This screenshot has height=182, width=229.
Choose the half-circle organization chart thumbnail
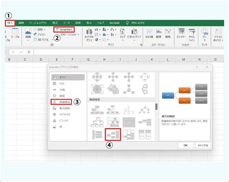(x=129, y=110)
